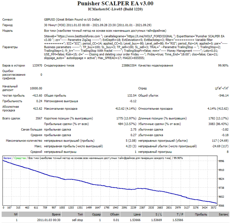
Task: Click the 'Тип' column header
Action: click(x=73, y=214)
